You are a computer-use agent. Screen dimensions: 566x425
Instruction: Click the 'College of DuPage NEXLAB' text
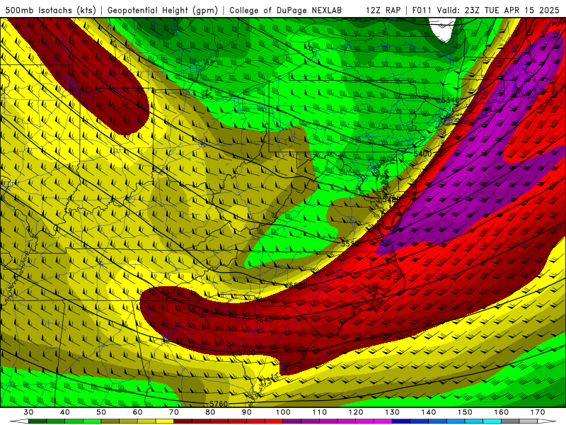pos(286,10)
